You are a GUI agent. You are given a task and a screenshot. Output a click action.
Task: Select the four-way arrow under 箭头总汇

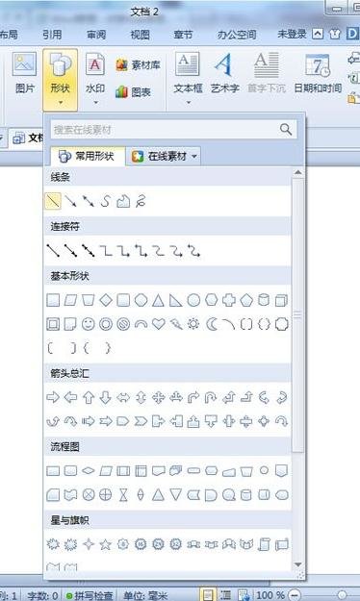tap(158, 397)
